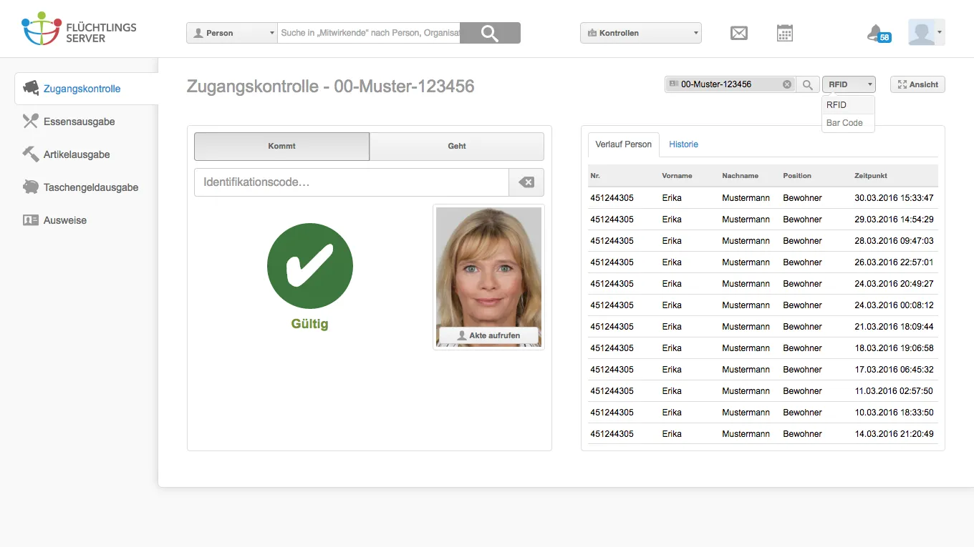Open the mail envelope icon
The width and height of the screenshot is (974, 547).
click(x=739, y=33)
